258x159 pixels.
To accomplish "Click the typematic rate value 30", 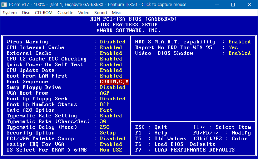I will [103, 122].
